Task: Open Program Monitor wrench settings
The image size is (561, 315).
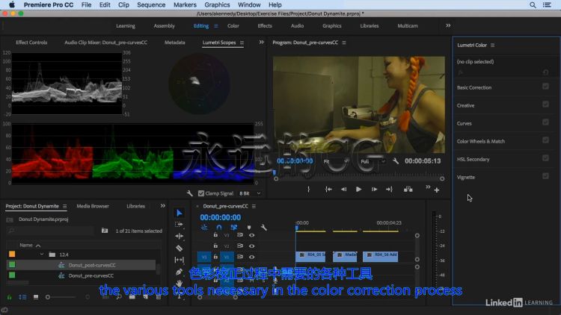Action: click(x=396, y=161)
